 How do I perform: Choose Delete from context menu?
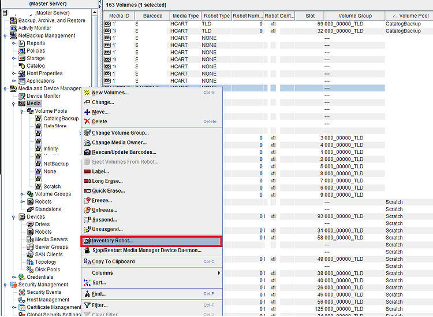(152, 121)
